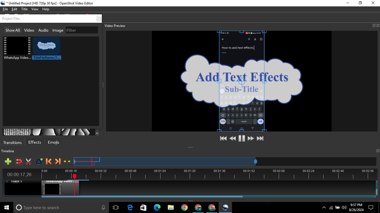This screenshot has width=380, height=213.
Task: Center the timeline on the playhead
Action: tap(67, 161)
